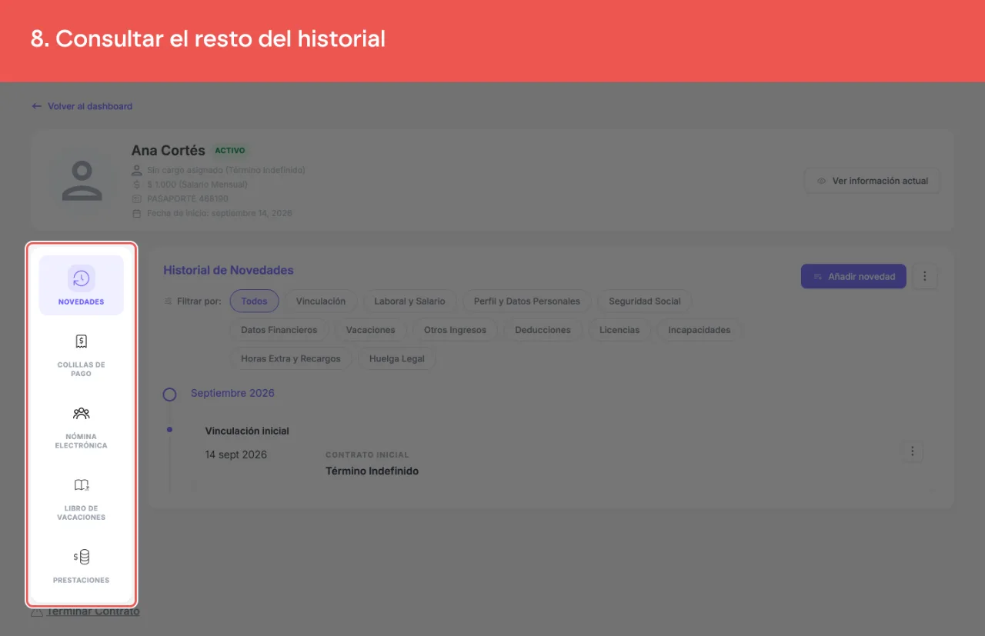The image size is (985, 636).
Task: Open the Libro de Vacaciones book icon
Action: (x=82, y=485)
